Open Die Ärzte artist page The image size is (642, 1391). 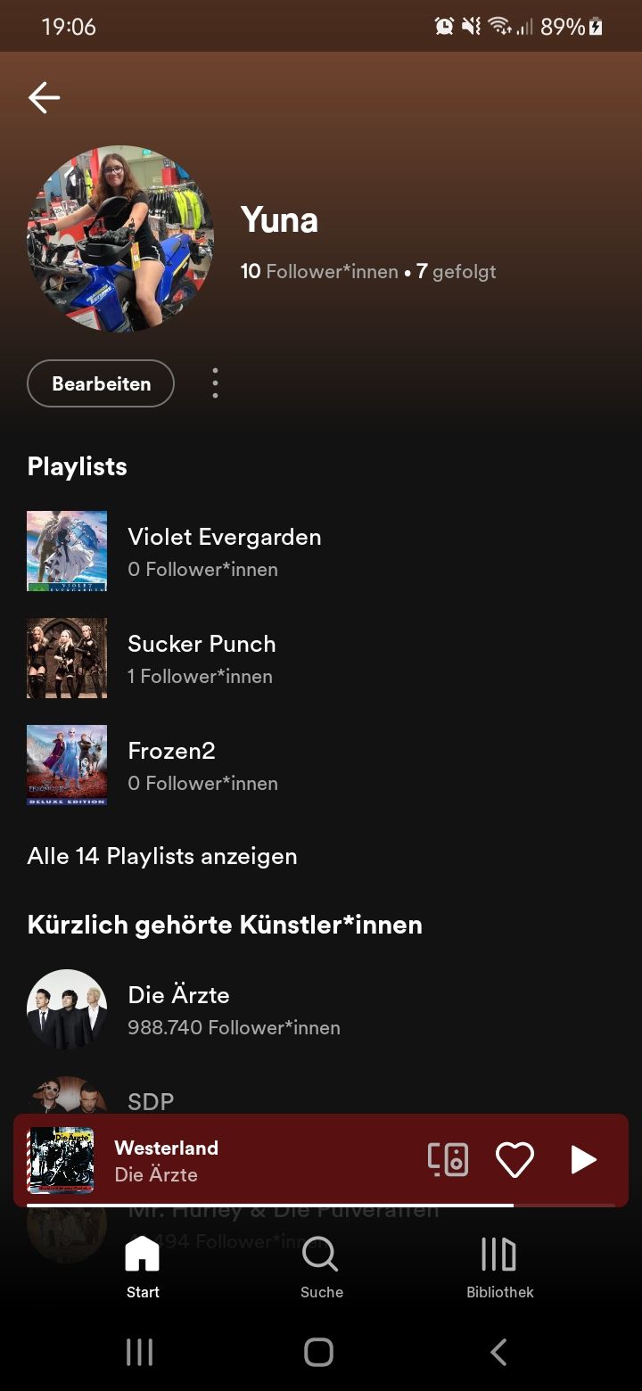(178, 1009)
